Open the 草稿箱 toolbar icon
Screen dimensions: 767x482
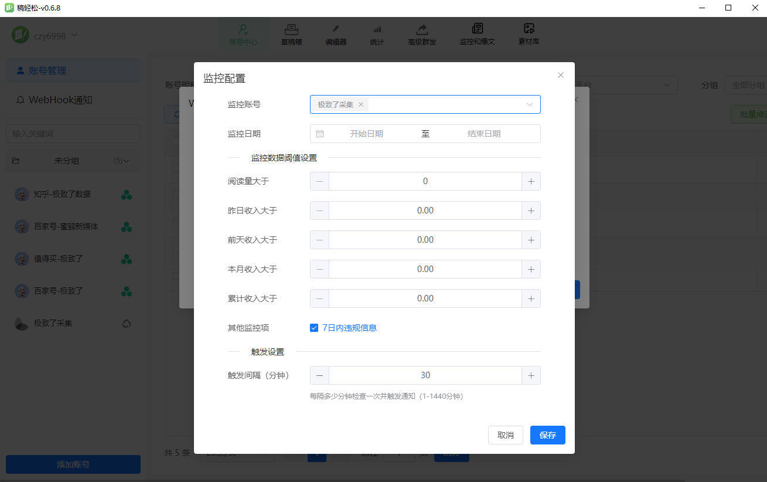pyautogui.click(x=291, y=35)
